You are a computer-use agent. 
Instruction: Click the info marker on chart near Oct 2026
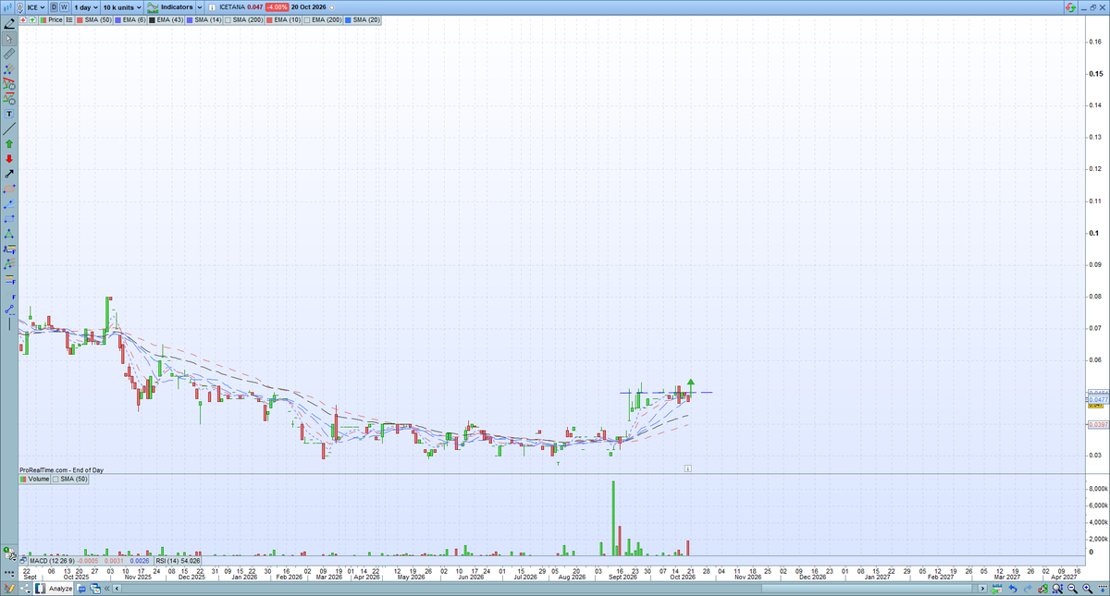[x=688, y=468]
